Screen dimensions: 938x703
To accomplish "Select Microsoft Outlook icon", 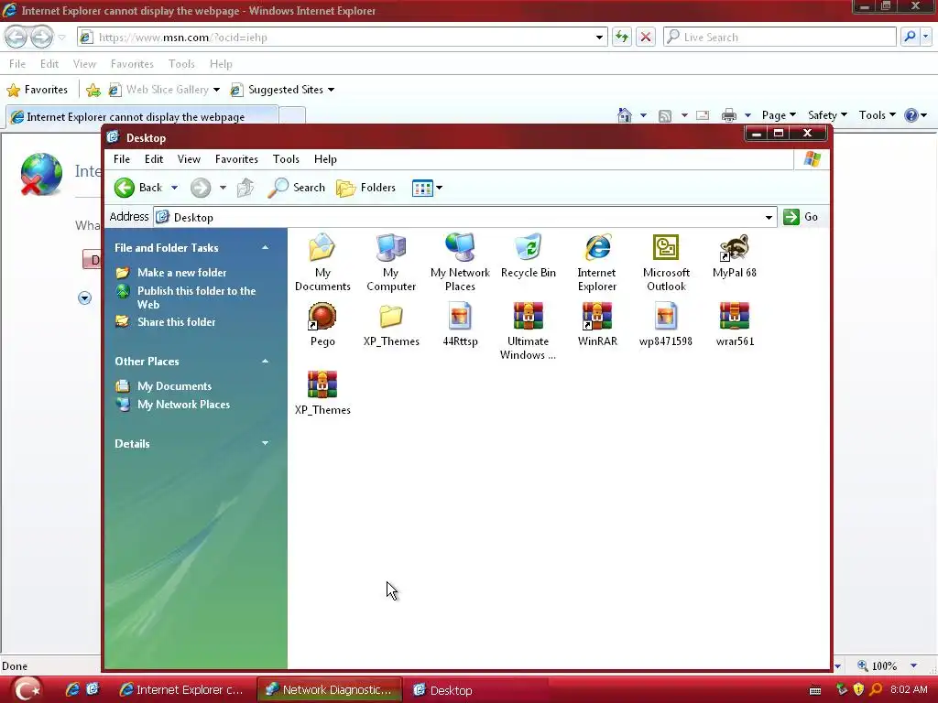I will pos(666,248).
